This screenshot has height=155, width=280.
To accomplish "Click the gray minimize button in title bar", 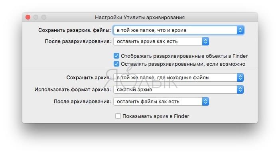I will (36, 17).
